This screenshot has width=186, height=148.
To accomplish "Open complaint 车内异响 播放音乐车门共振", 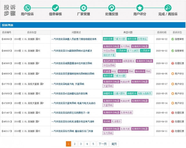I will [72, 131].
